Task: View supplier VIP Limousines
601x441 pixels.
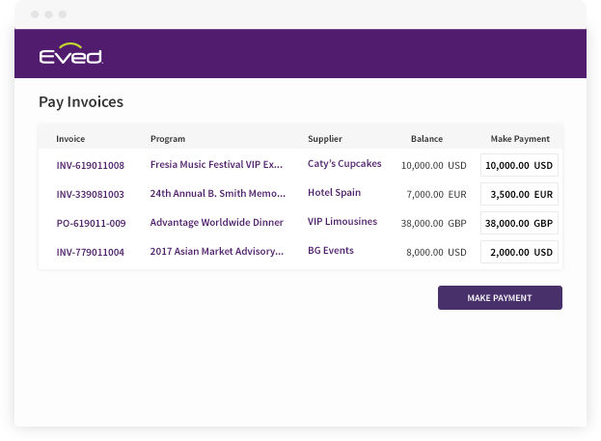Action: (342, 222)
